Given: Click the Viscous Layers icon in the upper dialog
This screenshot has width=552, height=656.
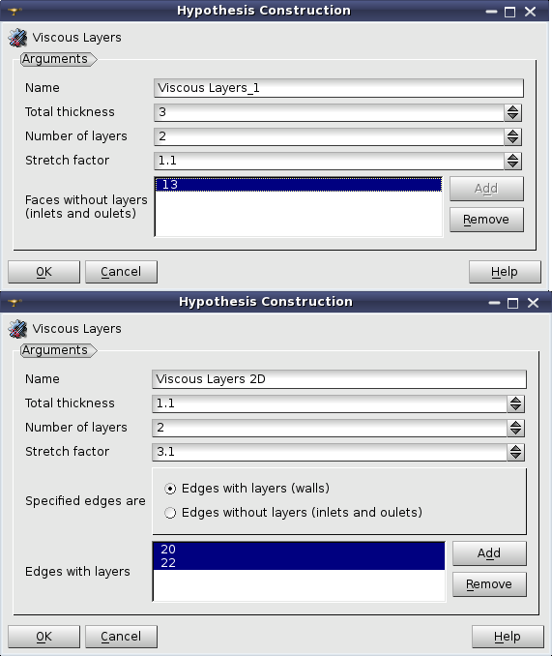Looking at the screenshot, I should click(x=17, y=38).
